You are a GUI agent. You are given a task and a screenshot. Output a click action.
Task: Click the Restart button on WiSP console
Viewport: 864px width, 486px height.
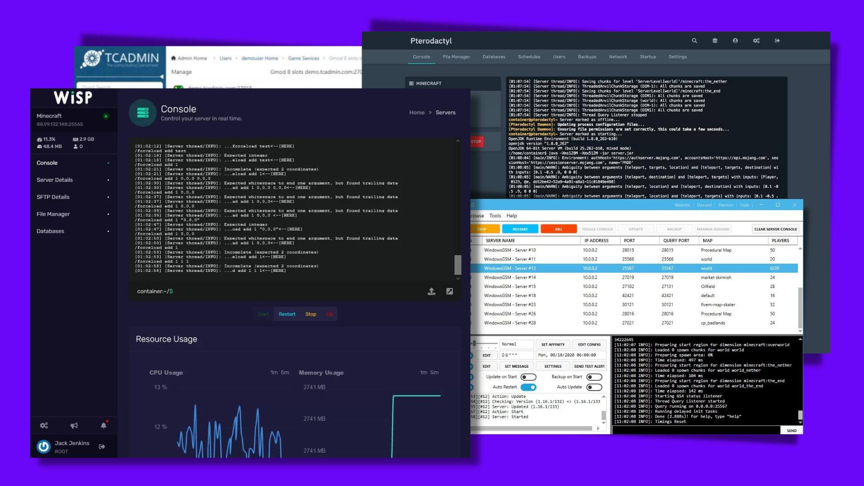coord(287,313)
